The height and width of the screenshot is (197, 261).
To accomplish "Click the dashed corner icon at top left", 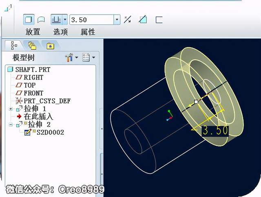I will point(8,8).
